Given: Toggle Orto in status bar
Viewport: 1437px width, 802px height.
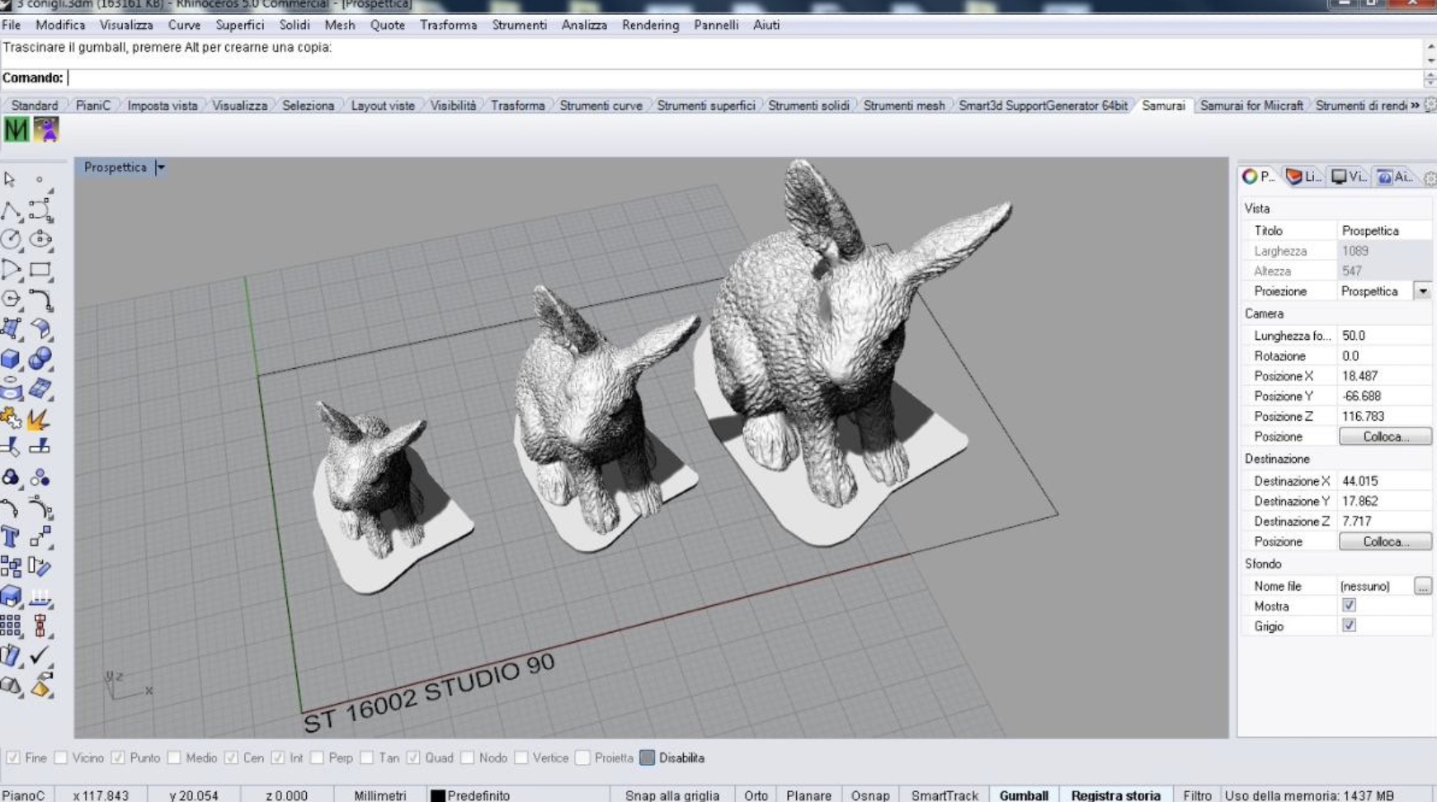Looking at the screenshot, I should [x=756, y=795].
